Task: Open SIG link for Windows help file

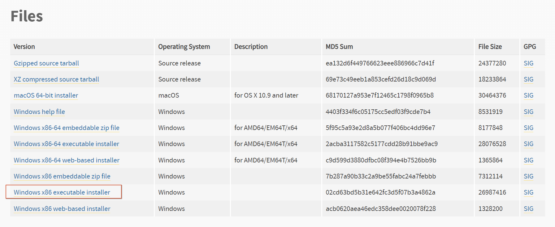Action: pyautogui.click(x=528, y=112)
